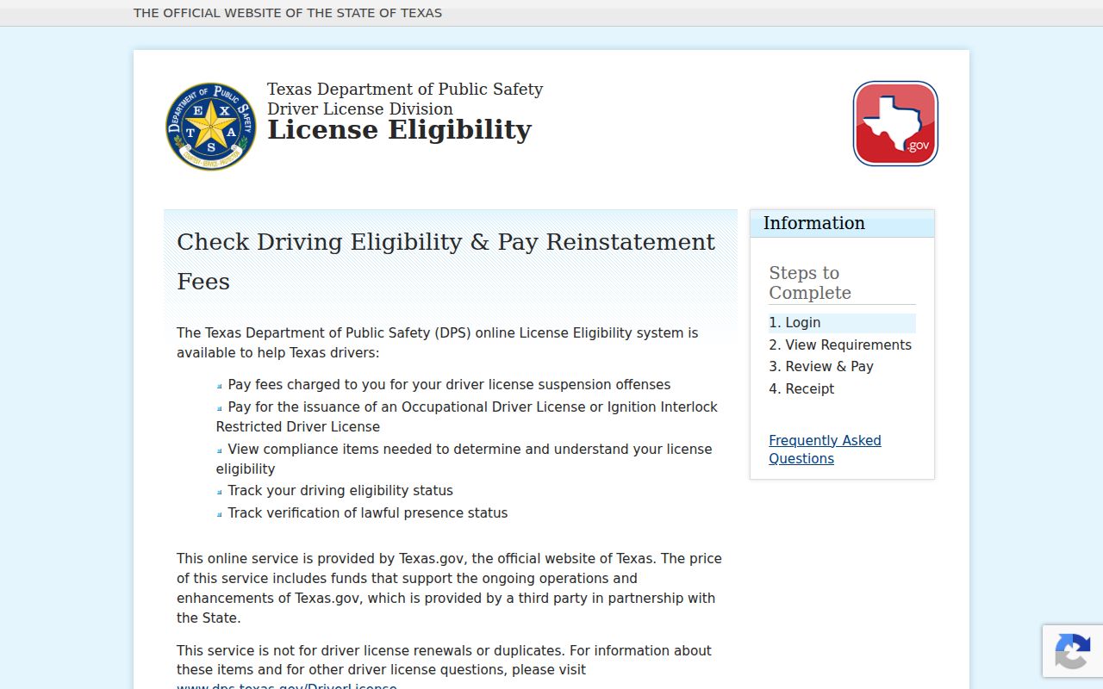Click 'View compliance items needed' bullet

pyautogui.click(x=464, y=459)
